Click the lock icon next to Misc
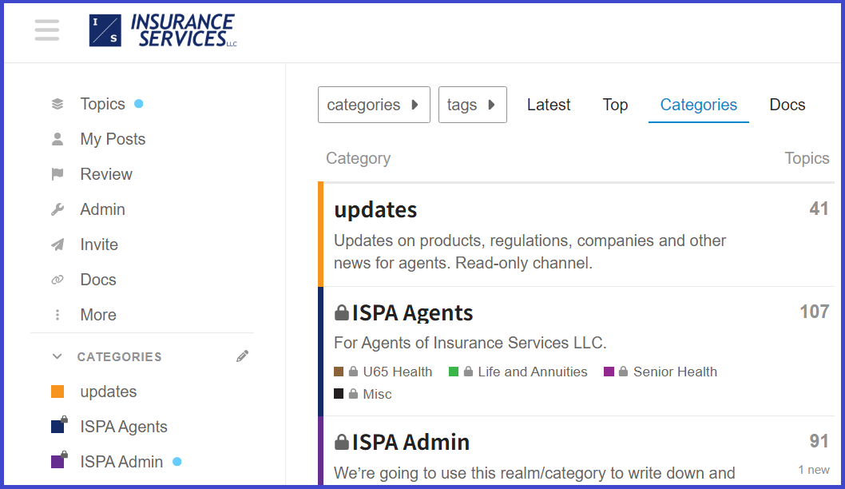 (354, 394)
